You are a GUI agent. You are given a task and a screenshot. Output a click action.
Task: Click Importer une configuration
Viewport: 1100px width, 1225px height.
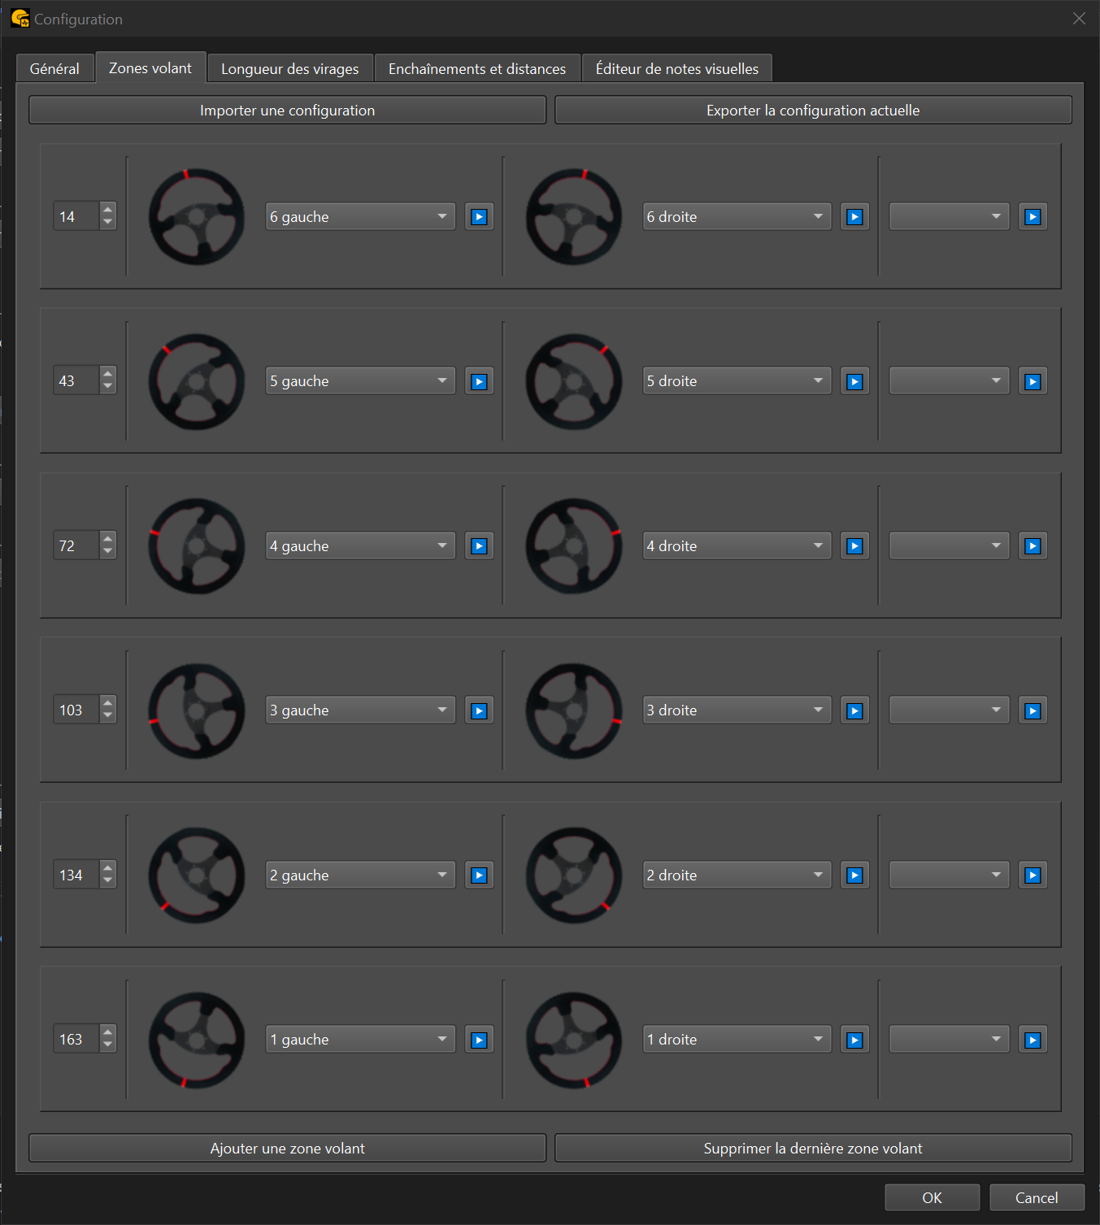coord(287,111)
